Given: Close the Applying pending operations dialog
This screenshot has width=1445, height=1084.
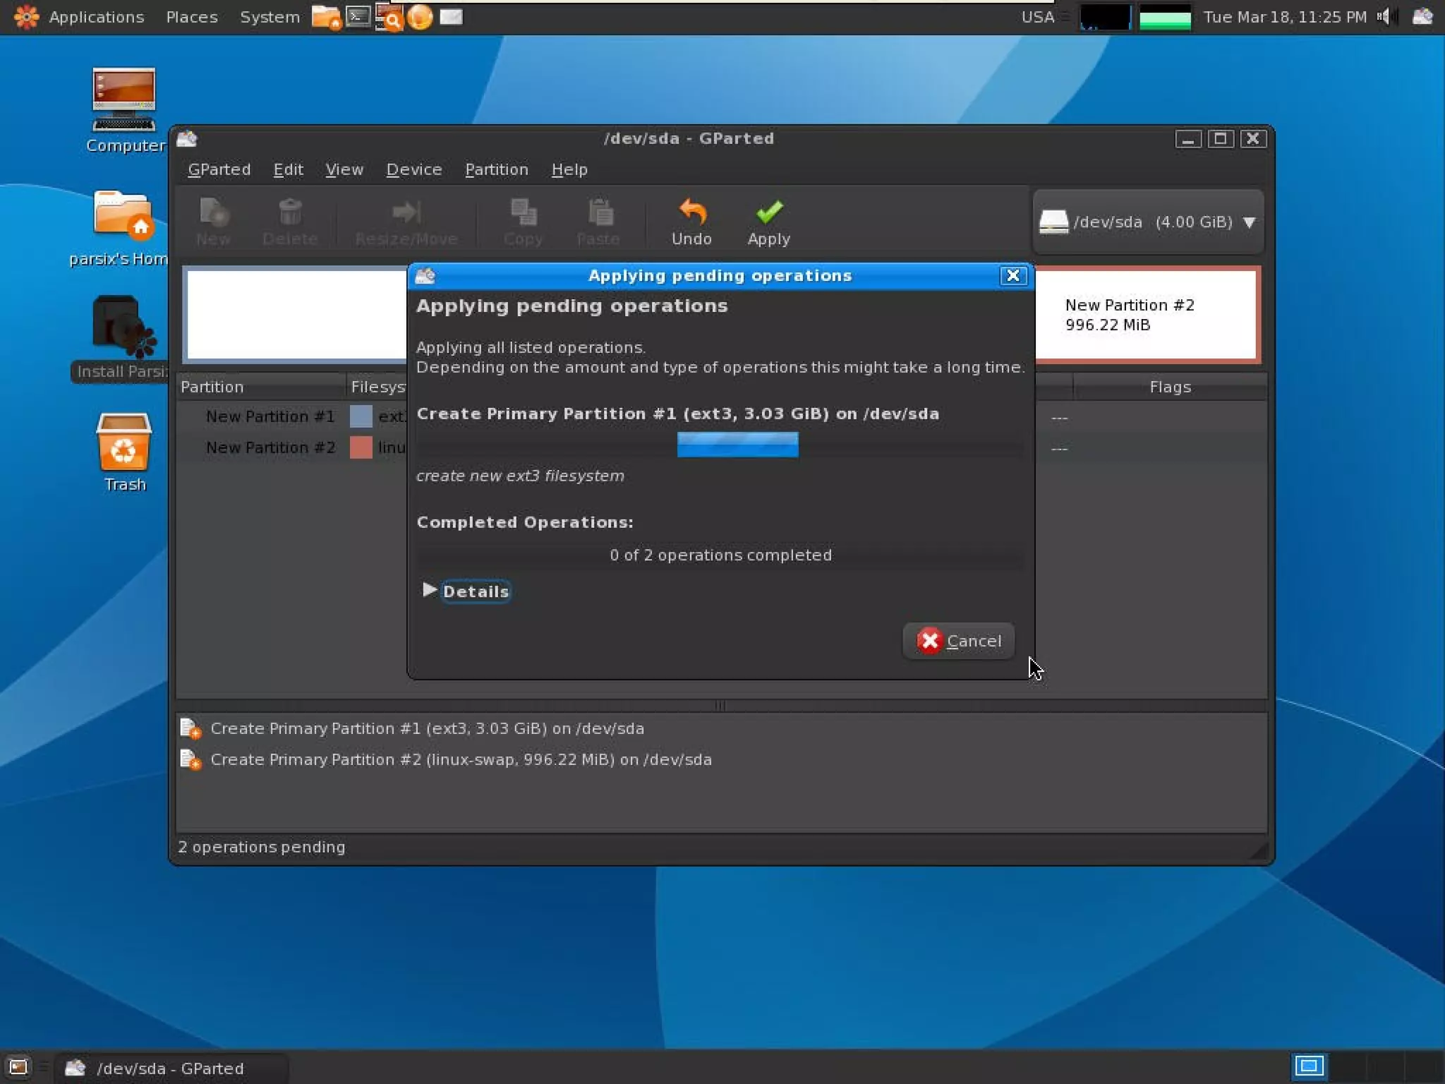Looking at the screenshot, I should click(x=1012, y=275).
